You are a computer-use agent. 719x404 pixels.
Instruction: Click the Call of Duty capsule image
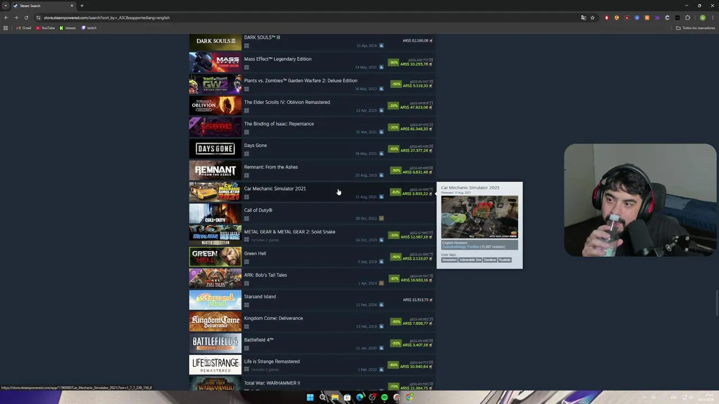215,214
